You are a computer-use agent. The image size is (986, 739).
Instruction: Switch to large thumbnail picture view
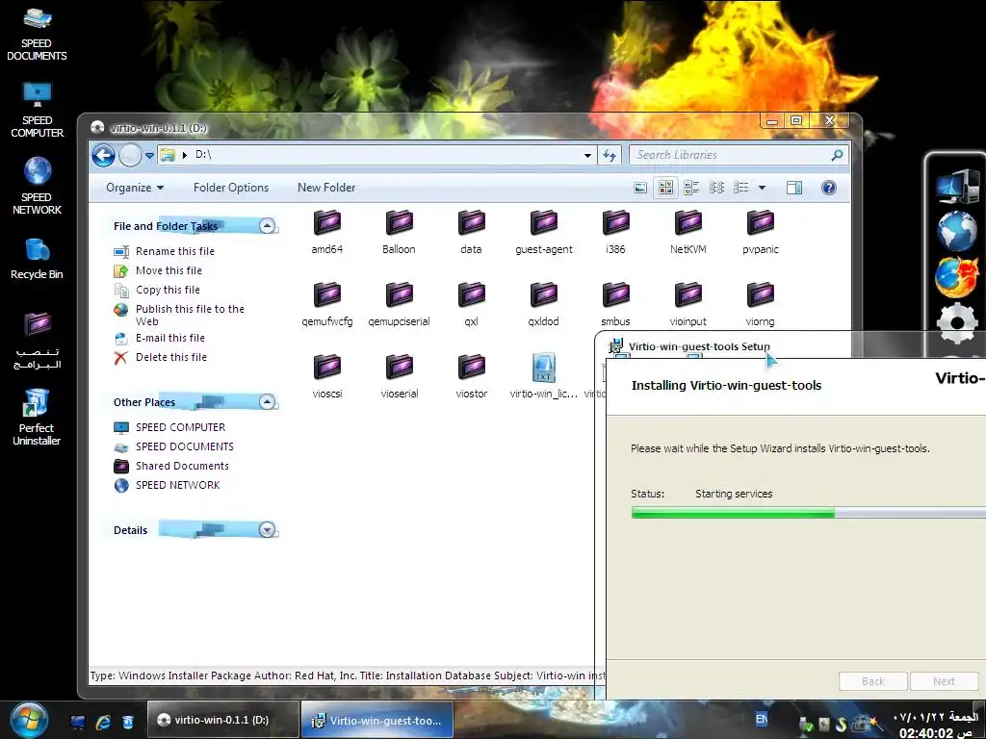pos(640,188)
